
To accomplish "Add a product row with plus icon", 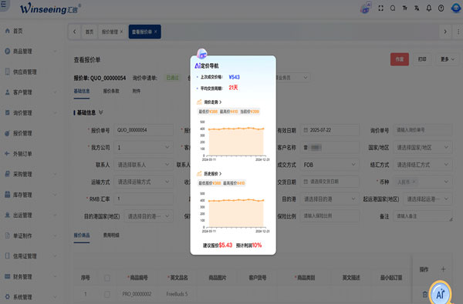I will tap(443, 269).
